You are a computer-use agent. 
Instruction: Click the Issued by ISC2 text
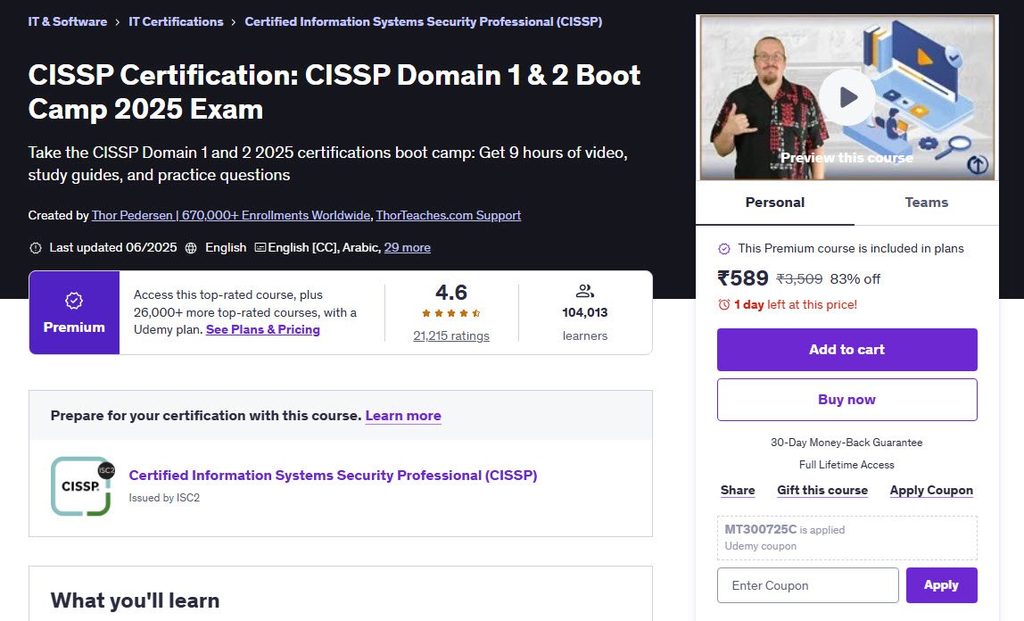[164, 498]
